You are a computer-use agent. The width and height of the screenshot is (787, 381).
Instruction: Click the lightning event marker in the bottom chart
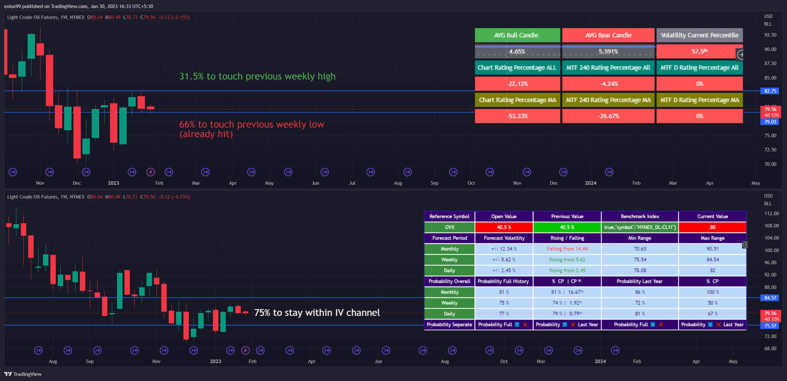click(x=245, y=350)
